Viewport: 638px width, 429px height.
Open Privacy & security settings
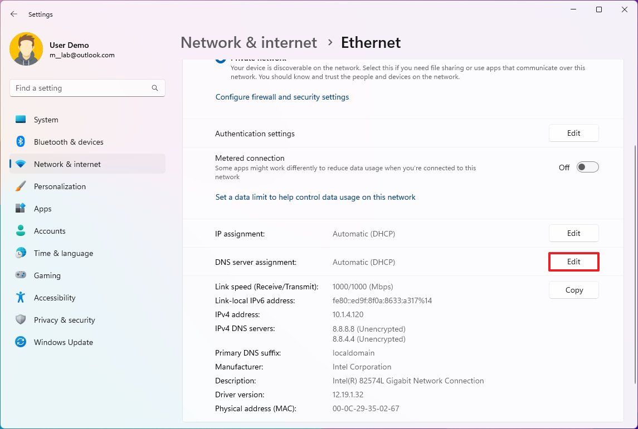tap(65, 319)
